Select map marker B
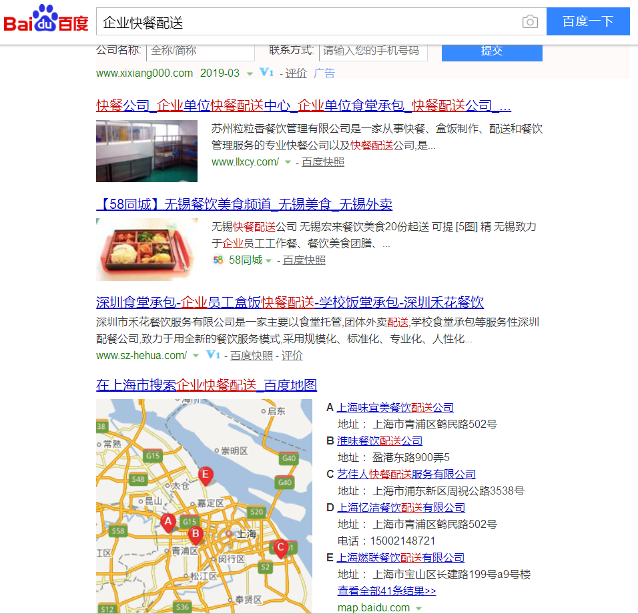The width and height of the screenshot is (638, 614). click(x=196, y=535)
